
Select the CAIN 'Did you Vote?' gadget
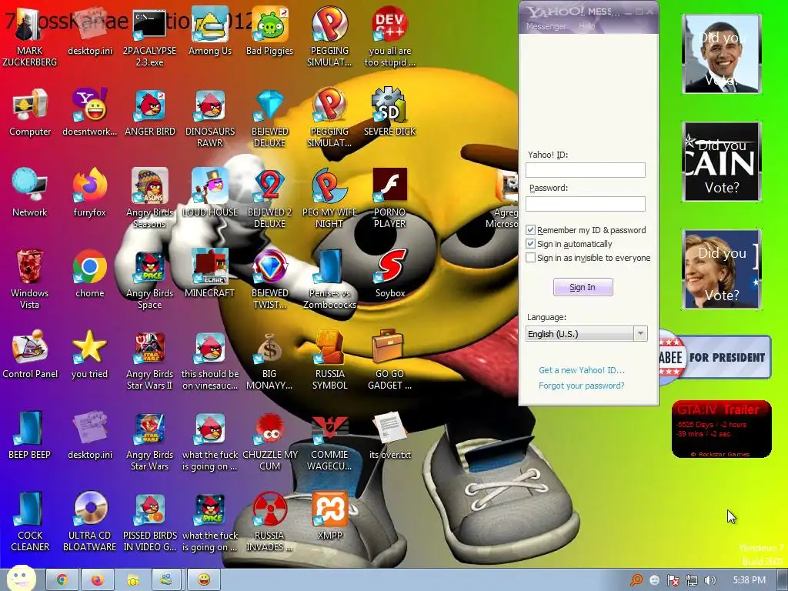click(722, 162)
